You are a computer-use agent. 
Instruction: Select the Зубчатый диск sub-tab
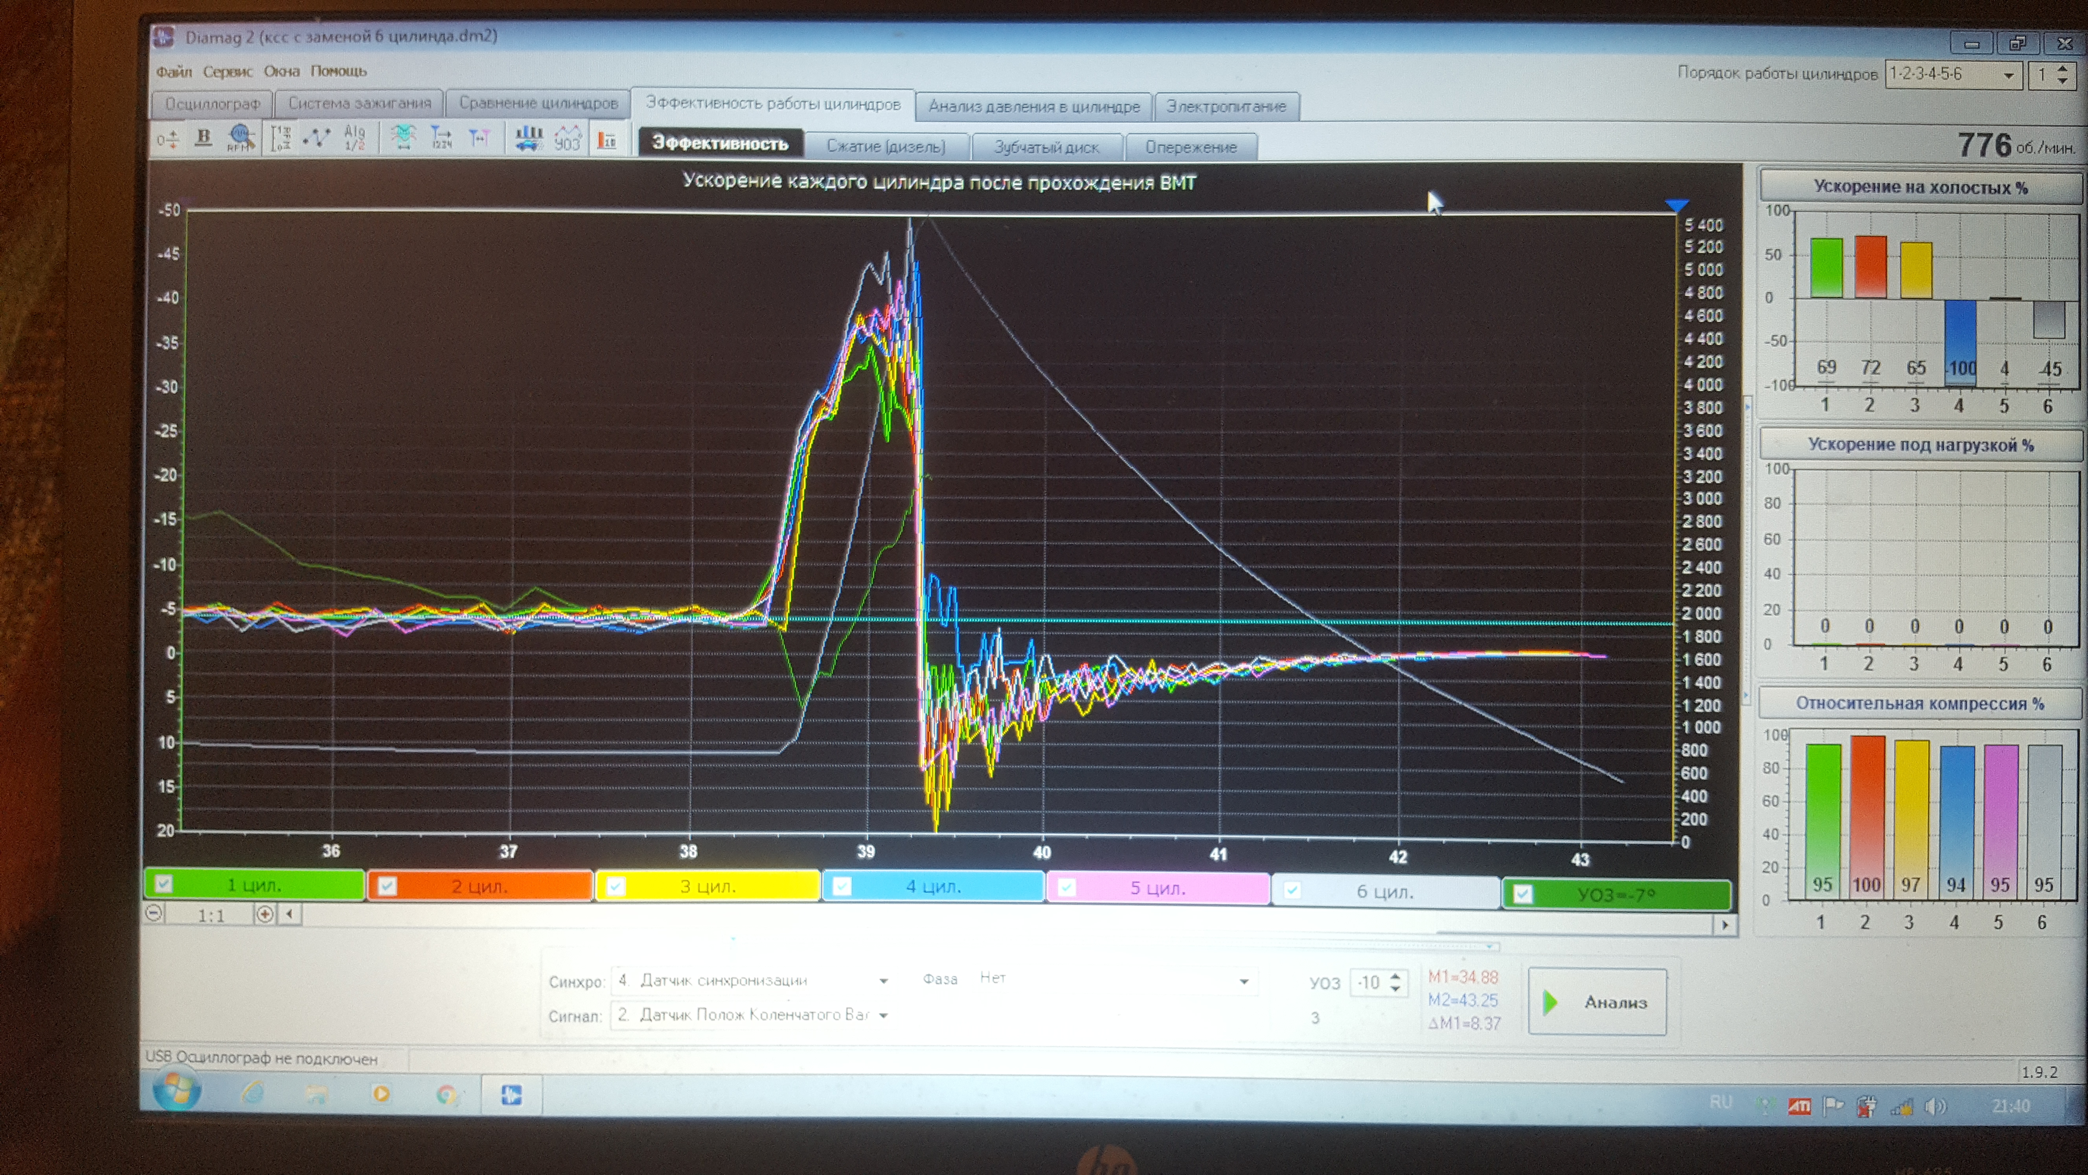[x=1046, y=147]
